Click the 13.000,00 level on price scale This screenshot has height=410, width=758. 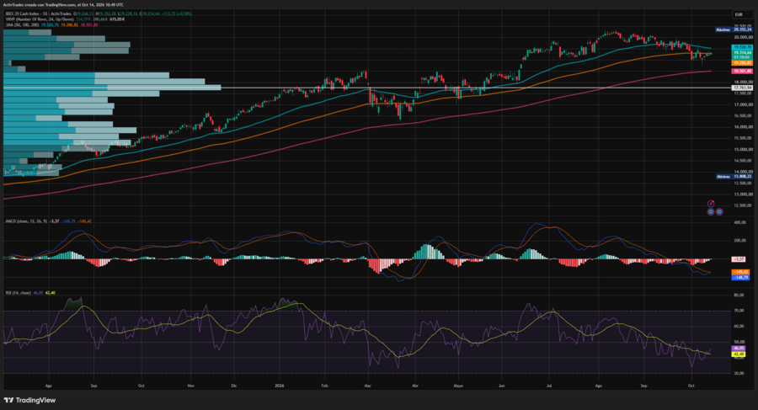(x=743, y=194)
